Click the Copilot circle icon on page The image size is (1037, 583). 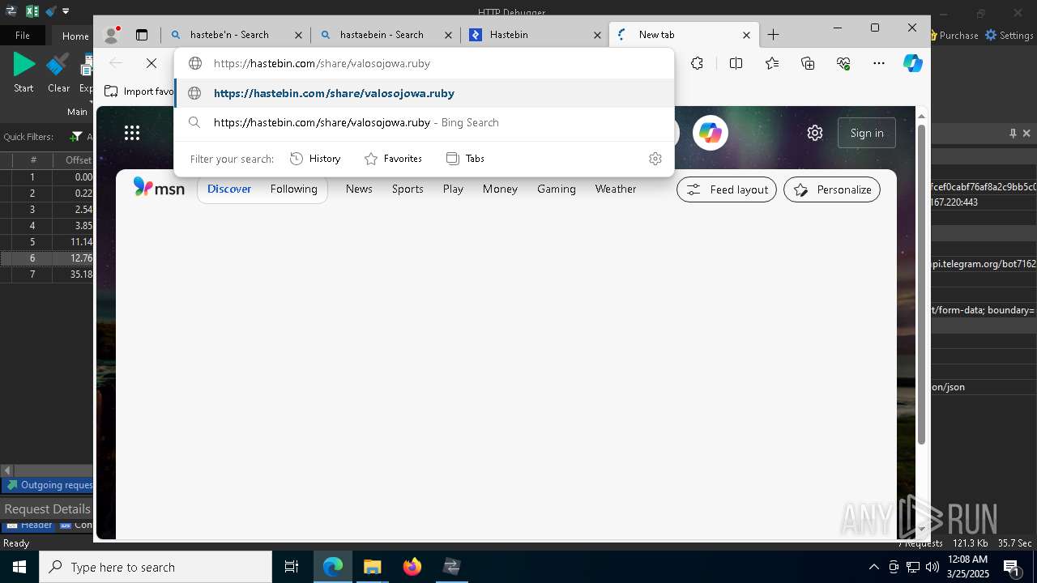[x=711, y=133]
